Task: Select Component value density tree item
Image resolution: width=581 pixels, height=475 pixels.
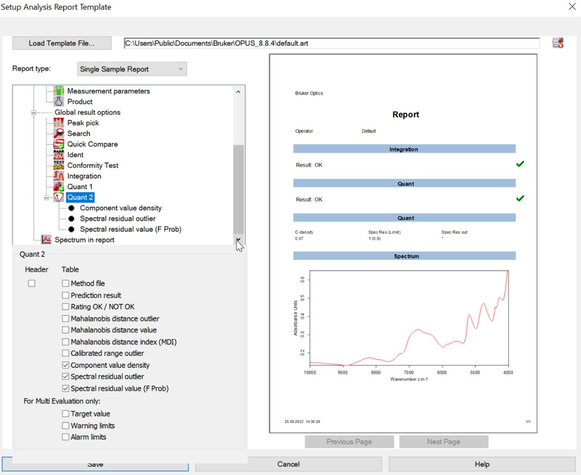Action: point(121,208)
